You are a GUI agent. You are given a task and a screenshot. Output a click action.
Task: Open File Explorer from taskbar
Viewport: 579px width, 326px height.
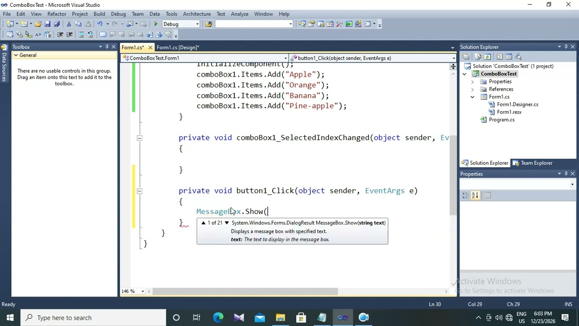280,318
